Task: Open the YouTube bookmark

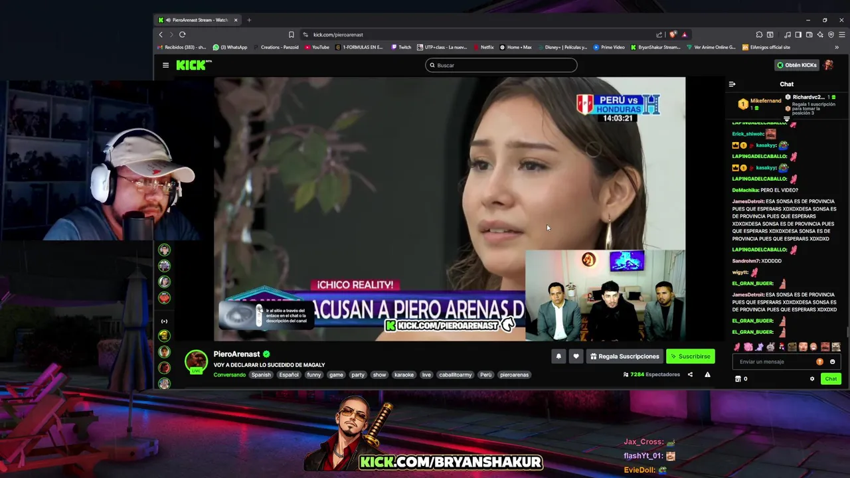Action: pos(317,47)
